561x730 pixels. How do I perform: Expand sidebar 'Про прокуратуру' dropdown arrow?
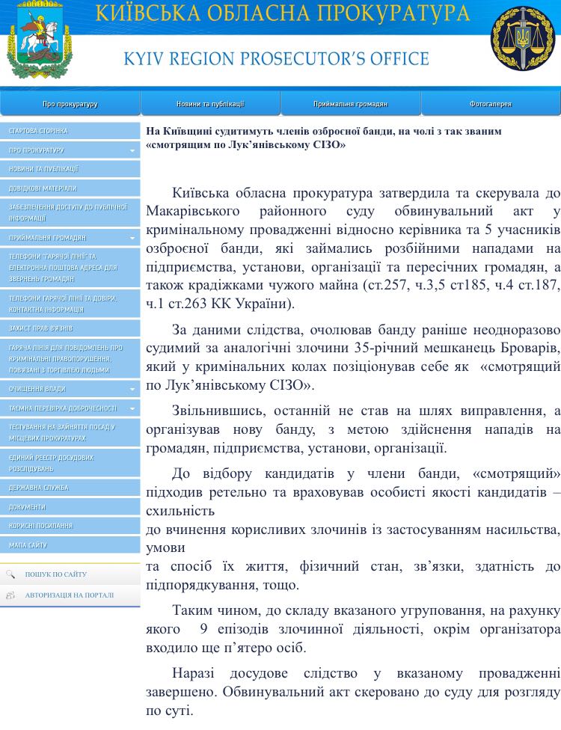point(132,150)
